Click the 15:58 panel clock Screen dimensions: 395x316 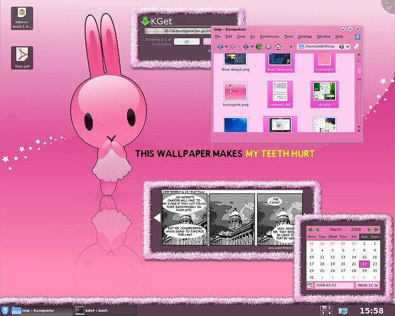point(372,311)
